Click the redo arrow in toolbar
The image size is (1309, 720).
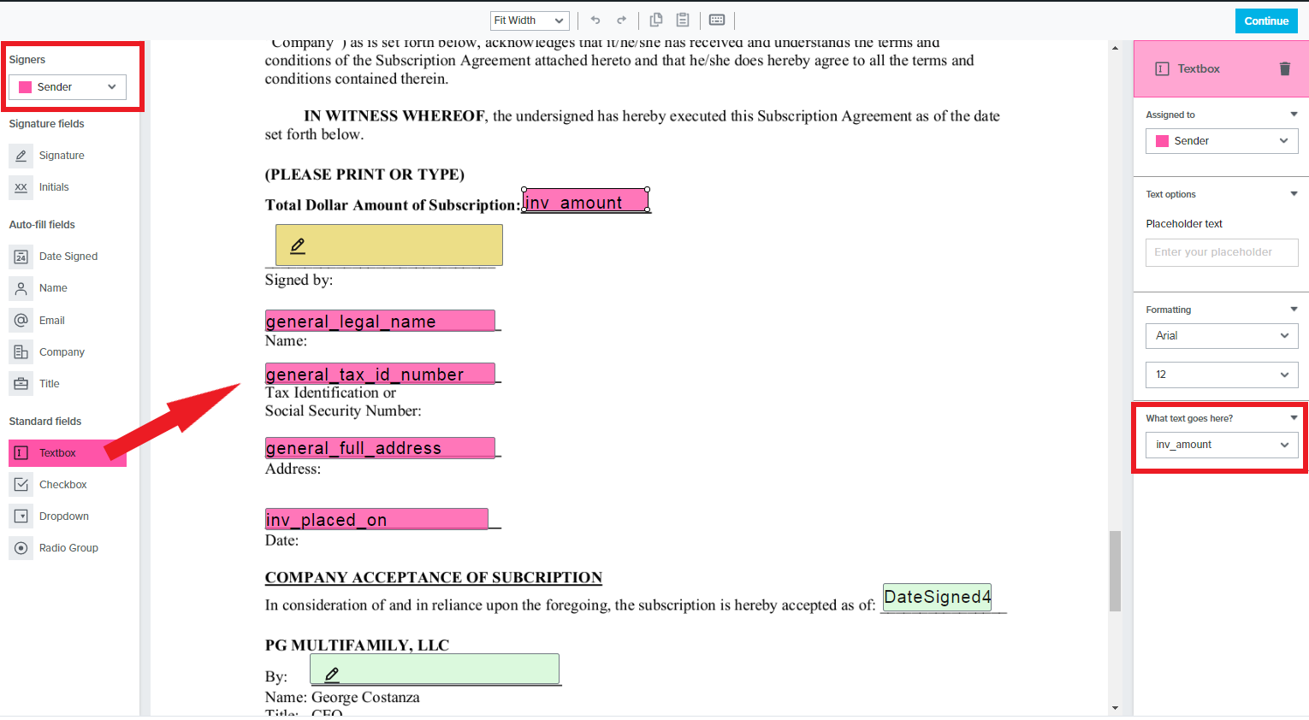622,21
